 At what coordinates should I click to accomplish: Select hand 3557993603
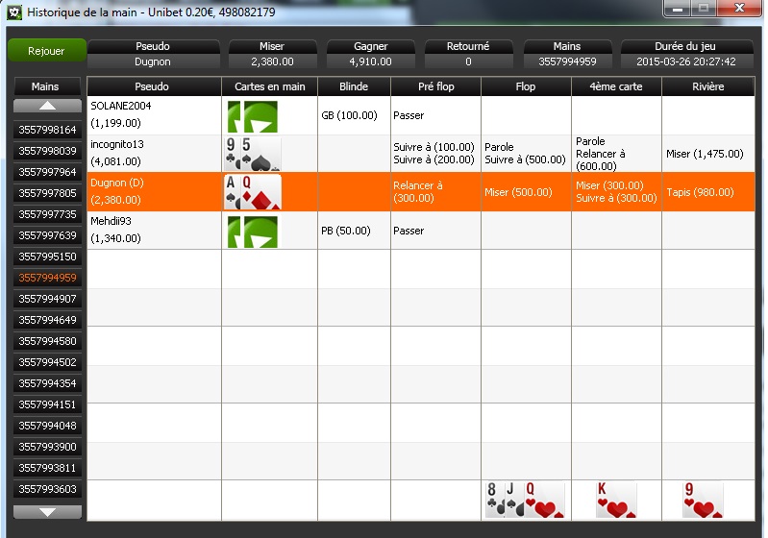(47, 489)
